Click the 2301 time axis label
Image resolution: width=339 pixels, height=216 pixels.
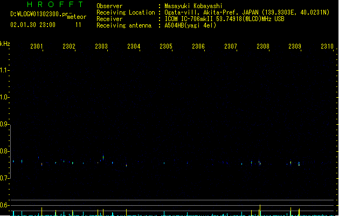point(37,46)
